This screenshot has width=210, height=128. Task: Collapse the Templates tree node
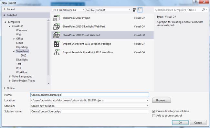[x=5, y=22]
